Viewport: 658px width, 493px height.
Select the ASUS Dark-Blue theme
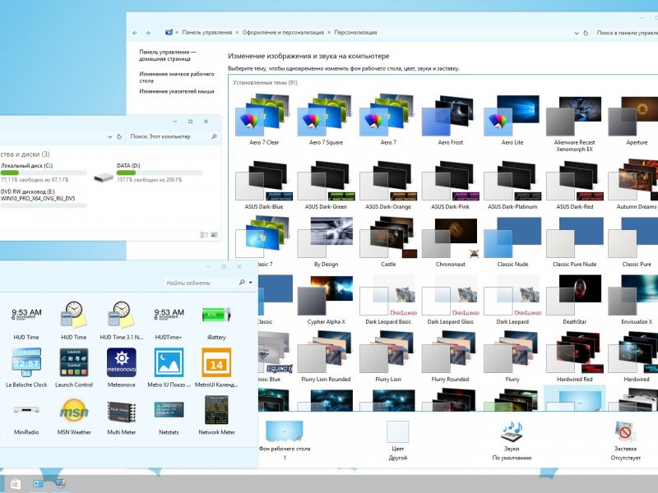(x=263, y=184)
